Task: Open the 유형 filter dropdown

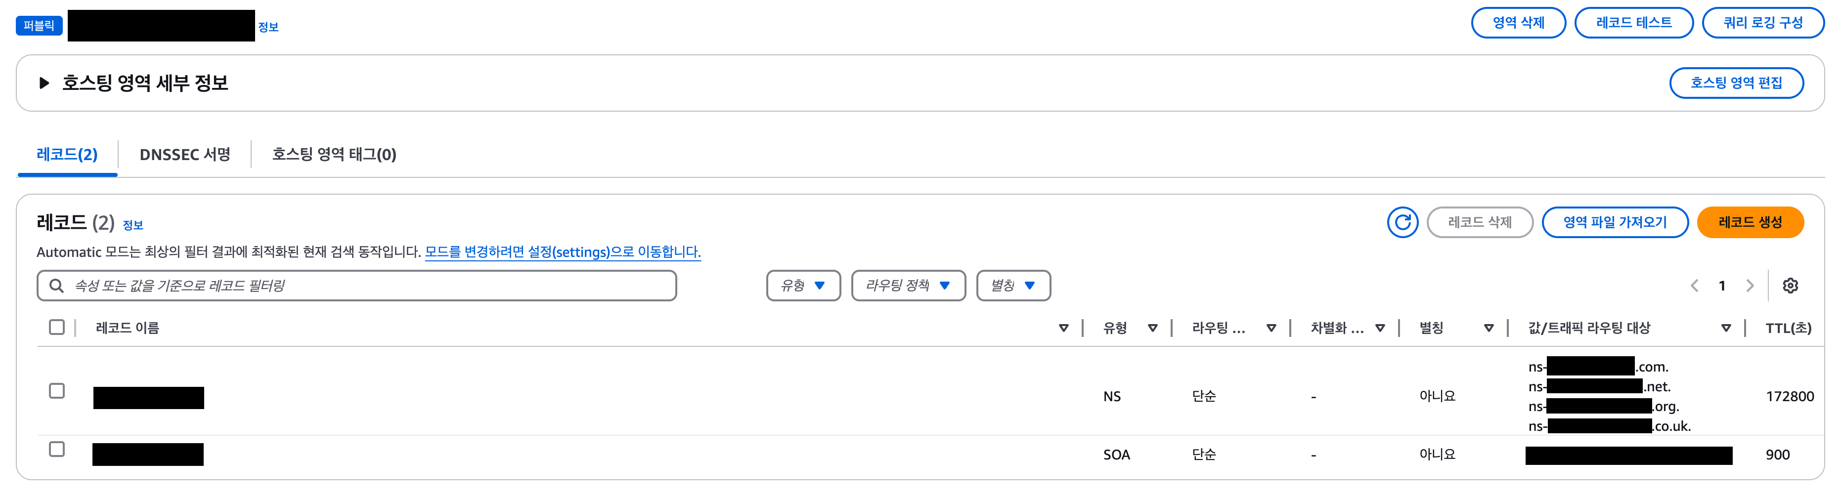Action: 803,286
